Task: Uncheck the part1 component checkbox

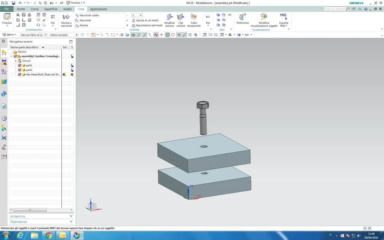Action: (x=20, y=65)
